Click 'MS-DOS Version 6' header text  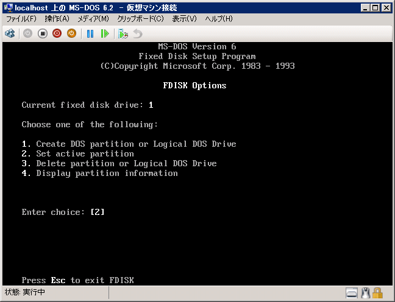tap(197, 46)
